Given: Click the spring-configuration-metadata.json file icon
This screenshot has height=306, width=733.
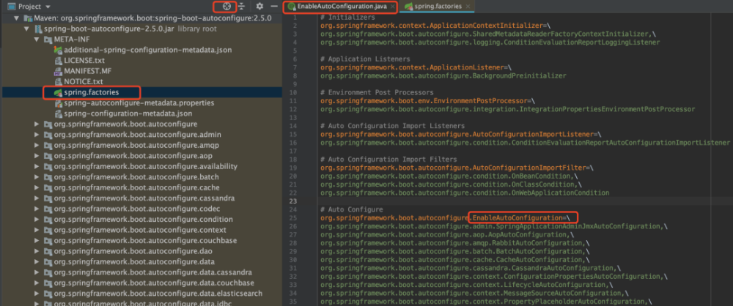Looking at the screenshot, I should coord(58,113).
